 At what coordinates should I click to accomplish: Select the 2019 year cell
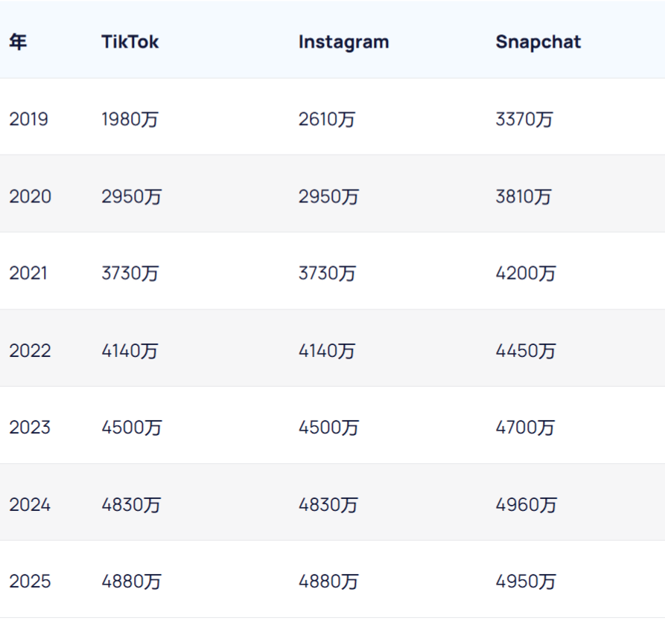(x=28, y=119)
